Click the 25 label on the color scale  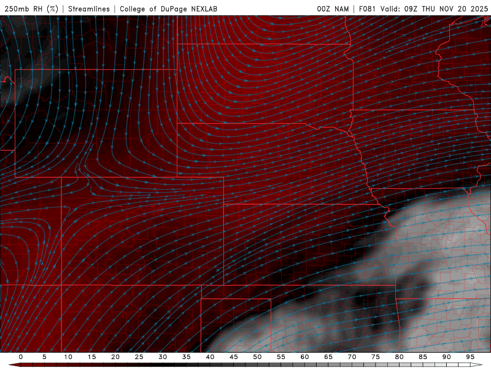click(139, 357)
